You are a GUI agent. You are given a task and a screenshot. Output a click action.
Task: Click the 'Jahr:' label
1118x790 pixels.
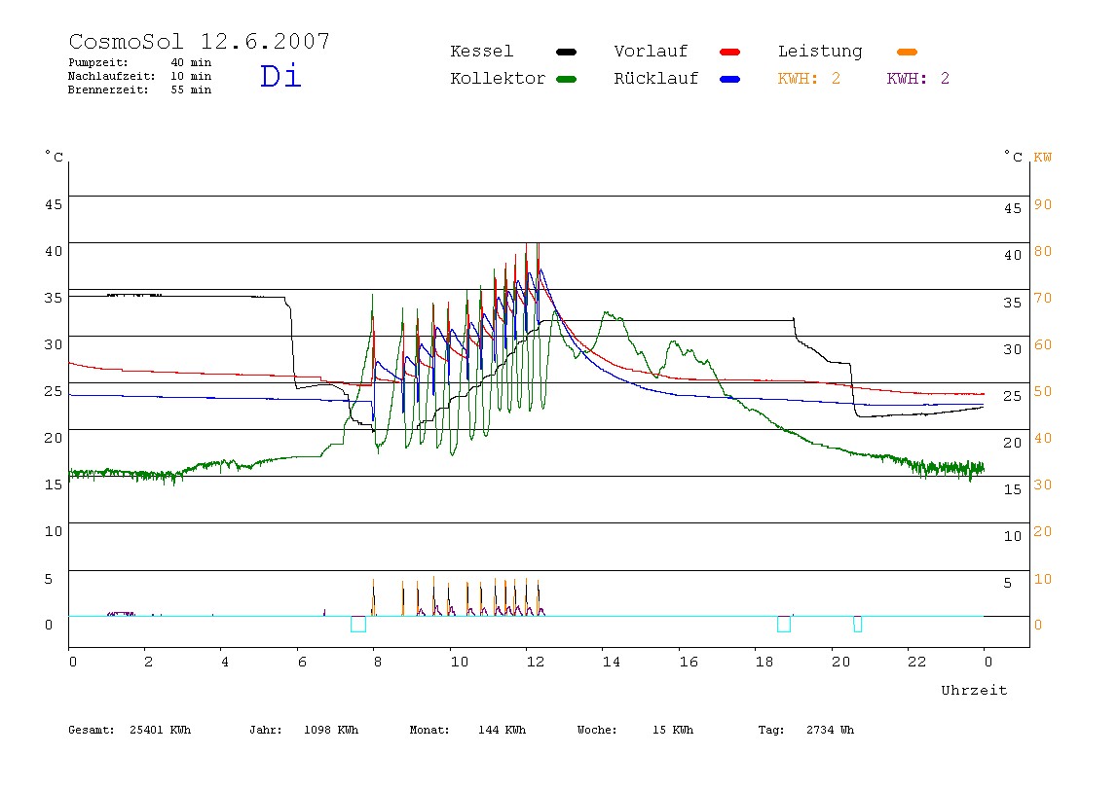click(x=265, y=730)
